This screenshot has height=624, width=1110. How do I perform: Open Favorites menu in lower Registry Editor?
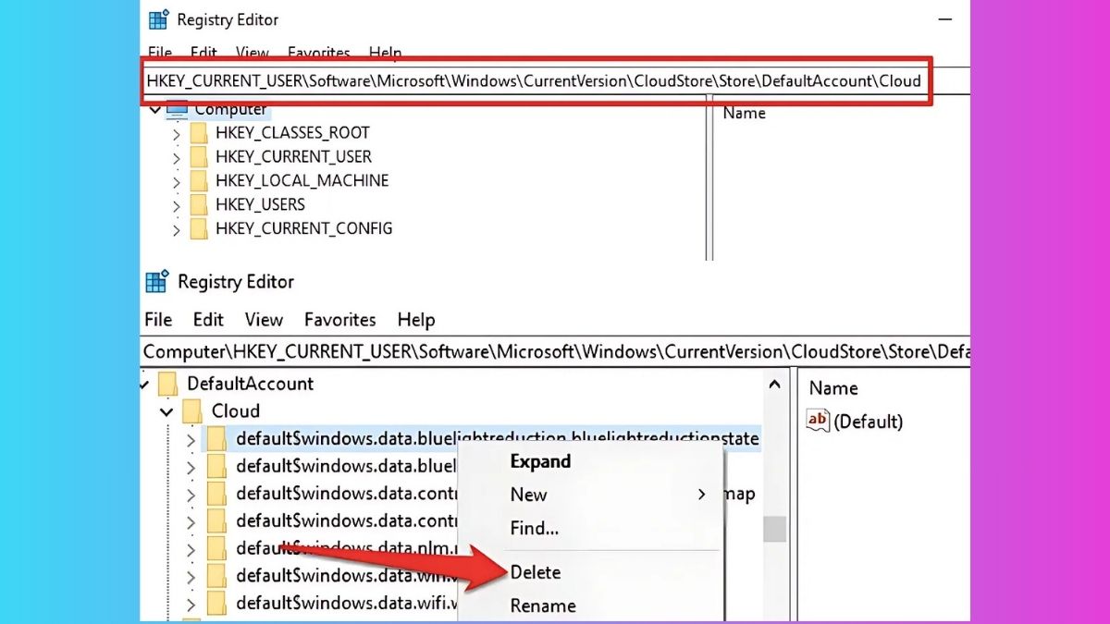(x=340, y=320)
